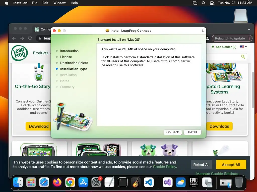Select the Installation Type step
Image resolution: width=257 pixels, height=192 pixels.
click(x=74, y=69)
